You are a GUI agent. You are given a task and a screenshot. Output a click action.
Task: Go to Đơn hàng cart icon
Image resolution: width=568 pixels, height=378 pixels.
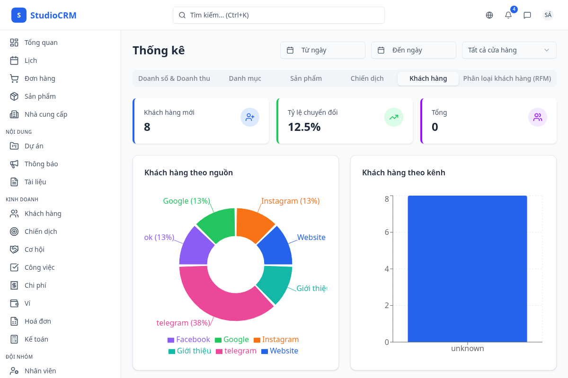[x=14, y=78]
